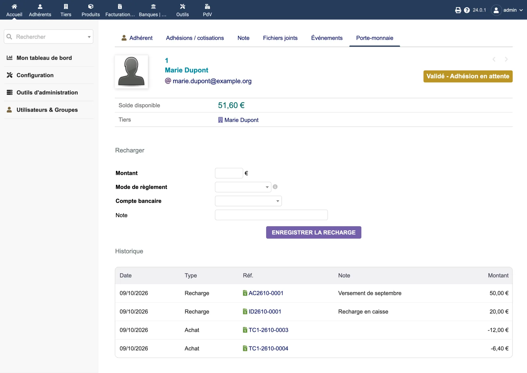Viewport: 527px width, 373px height.
Task: Click Enregistrer la recharge button
Action: (x=314, y=232)
